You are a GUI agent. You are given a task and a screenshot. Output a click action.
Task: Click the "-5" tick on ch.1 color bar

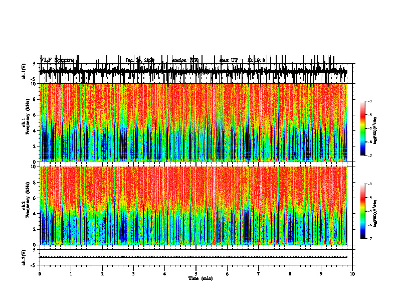369,128
